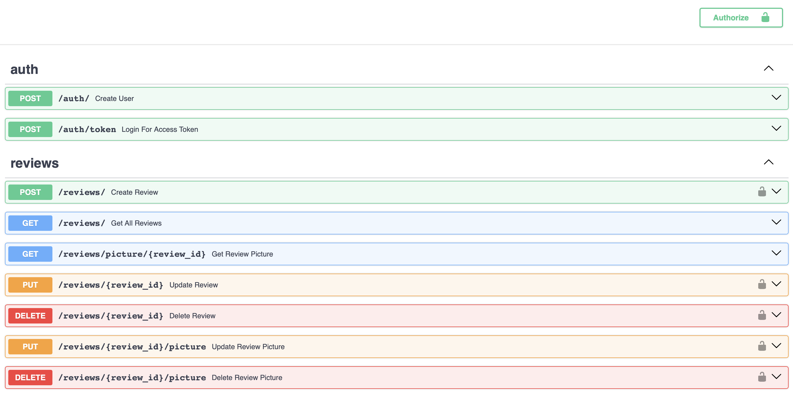Click the 'Get All Reviews' summary text
The image size is (793, 401).
(136, 223)
